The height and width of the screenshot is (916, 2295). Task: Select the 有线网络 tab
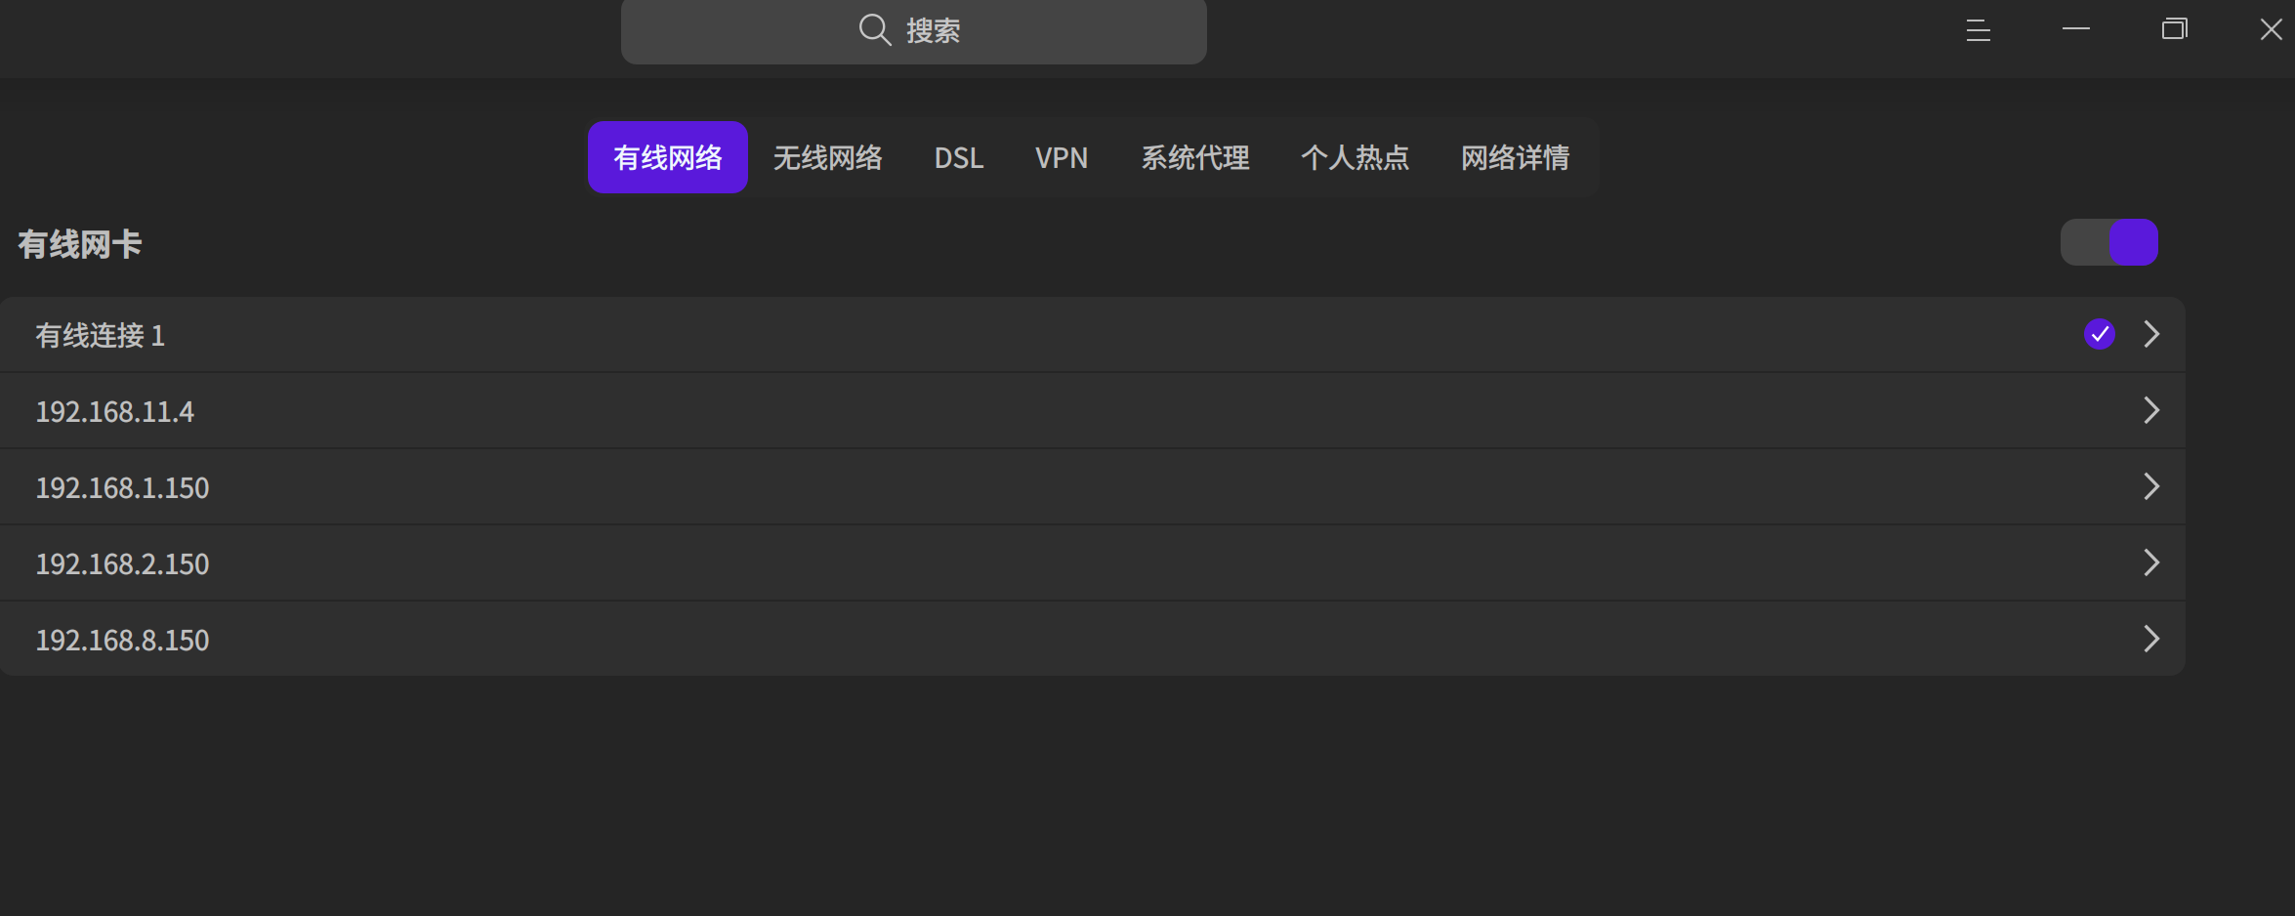pos(668,157)
